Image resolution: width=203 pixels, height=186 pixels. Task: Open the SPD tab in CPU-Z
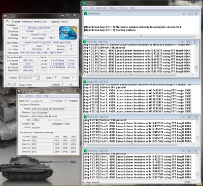tap(45, 22)
